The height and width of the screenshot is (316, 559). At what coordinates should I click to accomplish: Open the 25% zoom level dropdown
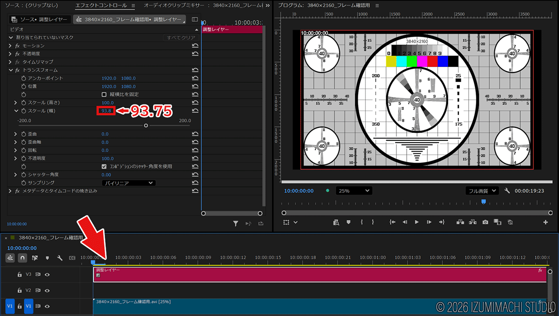point(354,191)
